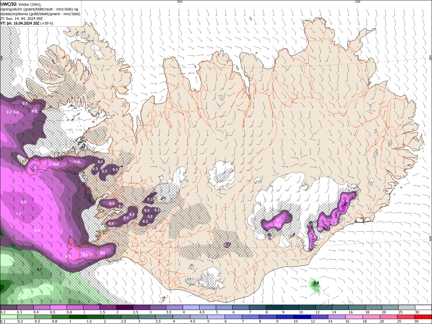This screenshot has height=324, width=432.
Task: Click the 0.9 snowfall value over the sea
Action: click(x=24, y=202)
